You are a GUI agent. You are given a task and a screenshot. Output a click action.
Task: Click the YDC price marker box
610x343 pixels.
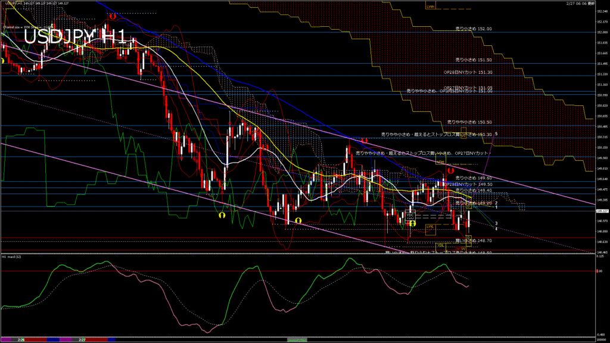pos(410,216)
